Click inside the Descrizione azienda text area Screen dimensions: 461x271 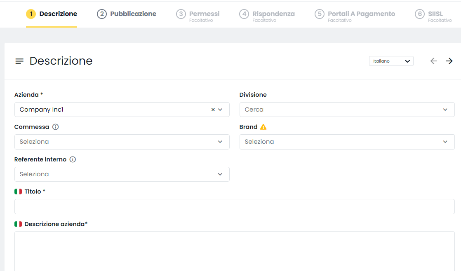[234, 251]
